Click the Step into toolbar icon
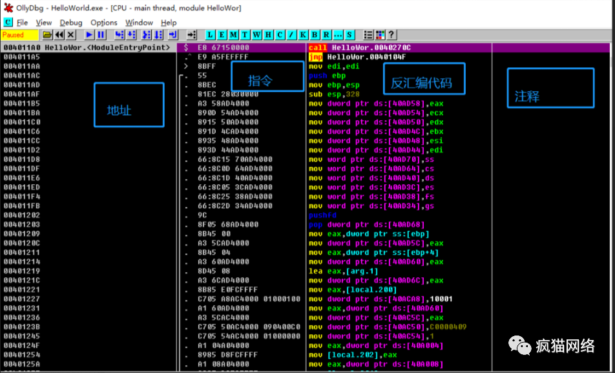 120,35
